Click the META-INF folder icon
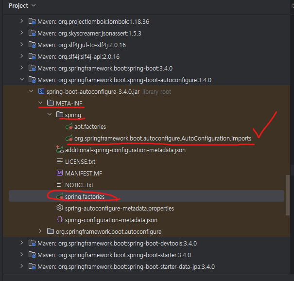The height and width of the screenshot is (281, 294). [51, 103]
